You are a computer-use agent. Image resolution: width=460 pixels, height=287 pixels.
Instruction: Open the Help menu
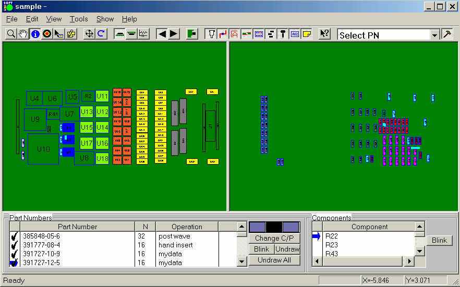pyautogui.click(x=129, y=19)
